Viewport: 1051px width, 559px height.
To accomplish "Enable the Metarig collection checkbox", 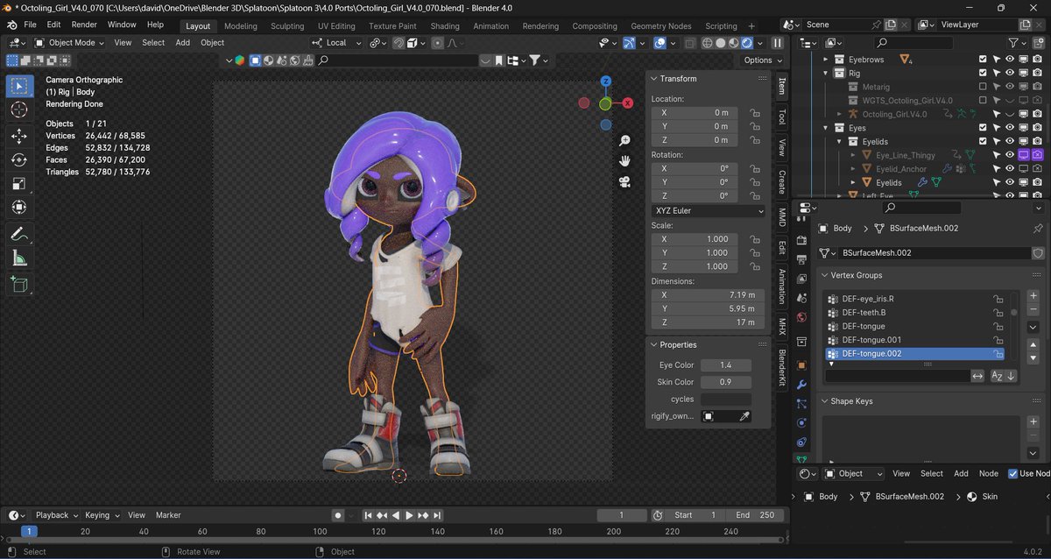I will (x=983, y=87).
